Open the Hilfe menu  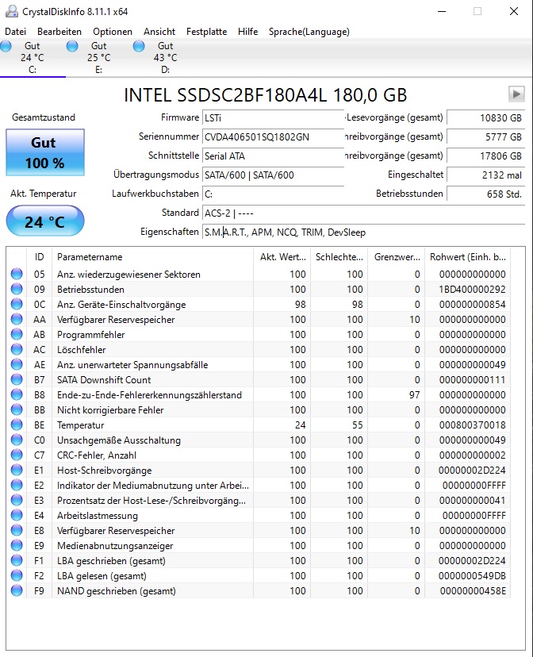[x=248, y=32]
